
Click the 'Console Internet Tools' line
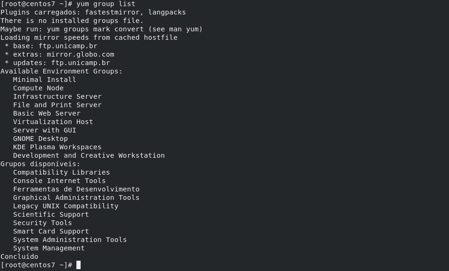[60, 181]
